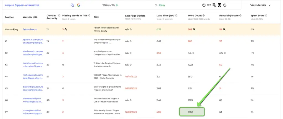
Task: Copy the keyword with the copy icon
Action: pyautogui.click(x=72, y=5)
